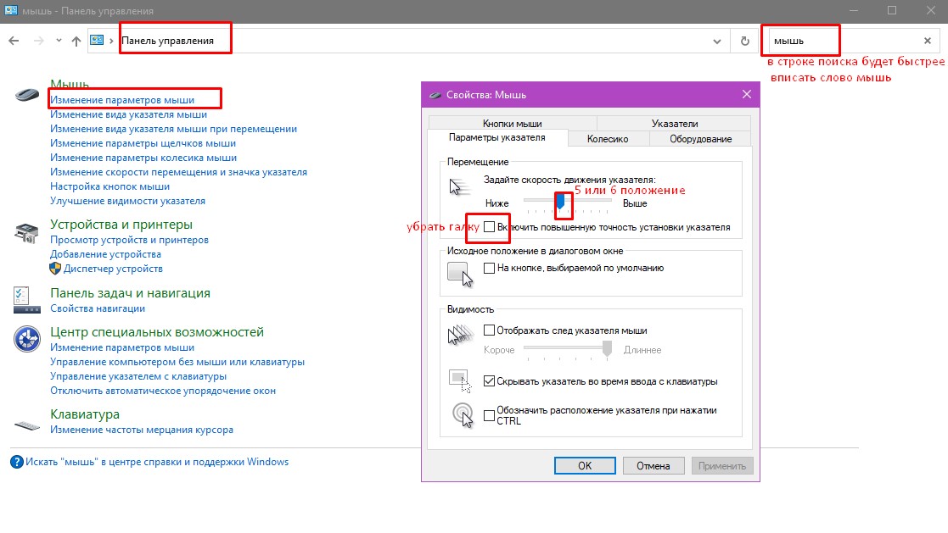Refresh the Control Panel view
The image size is (948, 533).
tap(745, 41)
